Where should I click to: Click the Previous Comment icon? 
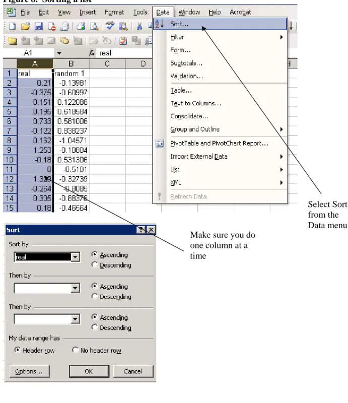tap(25, 41)
